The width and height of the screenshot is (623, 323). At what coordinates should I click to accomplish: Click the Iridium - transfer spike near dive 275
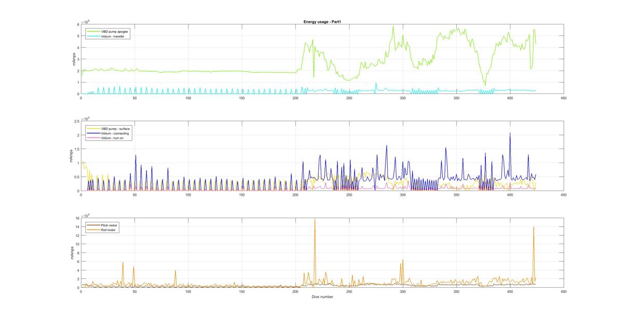pos(376,83)
